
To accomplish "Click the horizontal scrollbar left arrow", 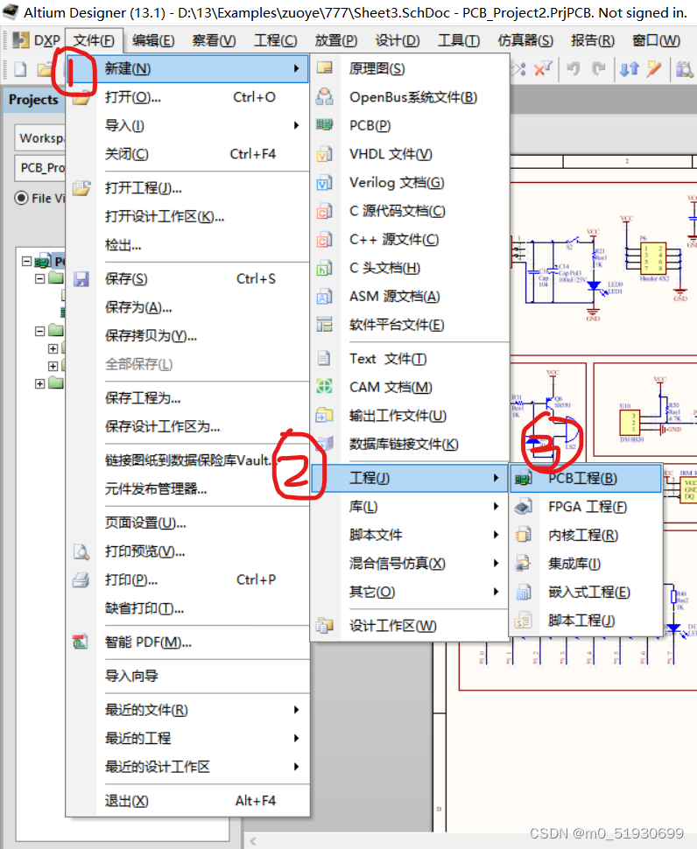I will click(x=253, y=841).
